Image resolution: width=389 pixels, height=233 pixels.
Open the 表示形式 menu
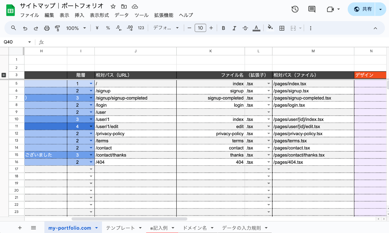coord(99,15)
